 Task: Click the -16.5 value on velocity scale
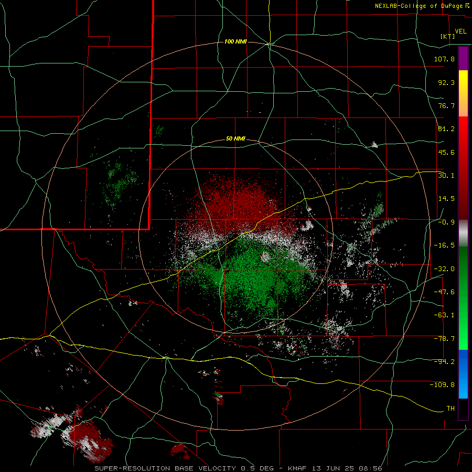click(x=444, y=245)
